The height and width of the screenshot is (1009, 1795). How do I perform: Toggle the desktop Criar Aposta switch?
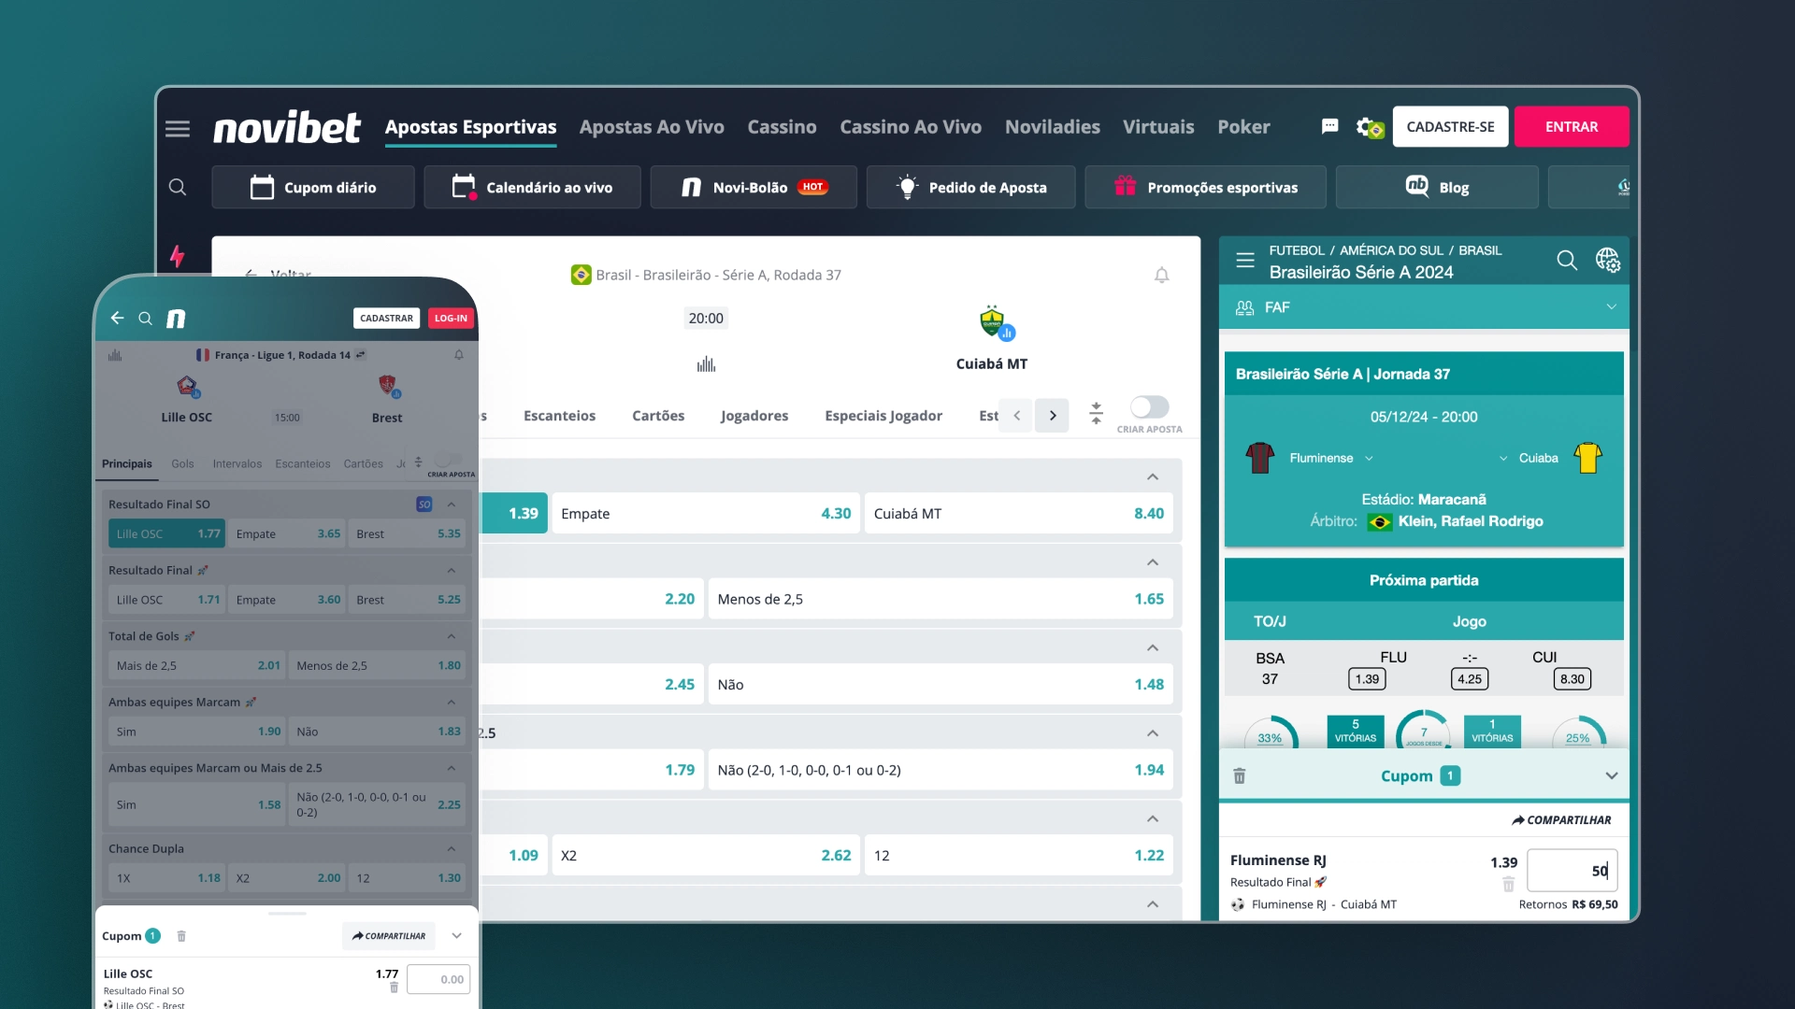(1149, 407)
